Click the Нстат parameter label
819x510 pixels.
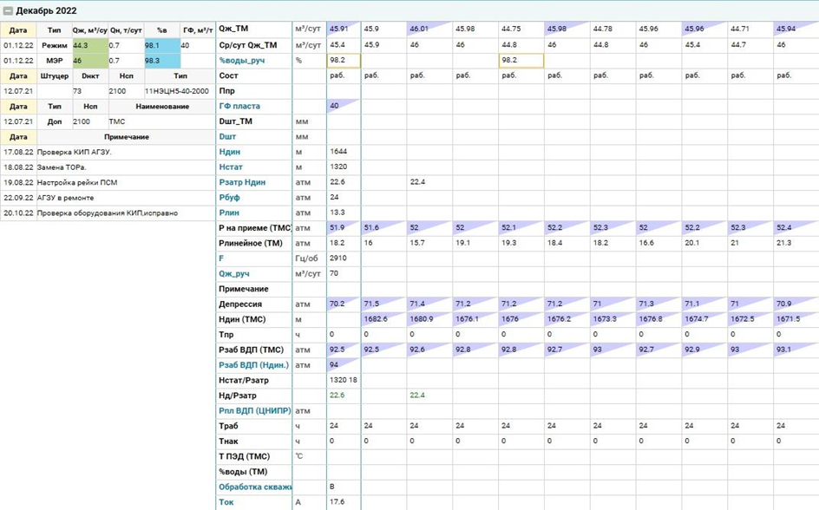(x=230, y=167)
